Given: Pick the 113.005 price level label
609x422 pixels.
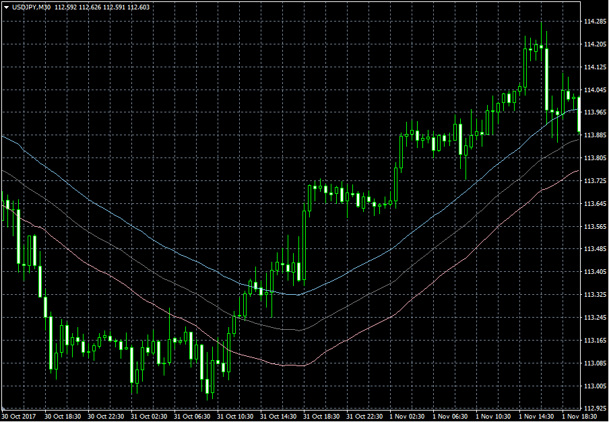Looking at the screenshot, I should [x=595, y=386].
